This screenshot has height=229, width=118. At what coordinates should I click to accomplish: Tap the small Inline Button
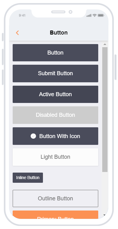(x=28, y=178)
